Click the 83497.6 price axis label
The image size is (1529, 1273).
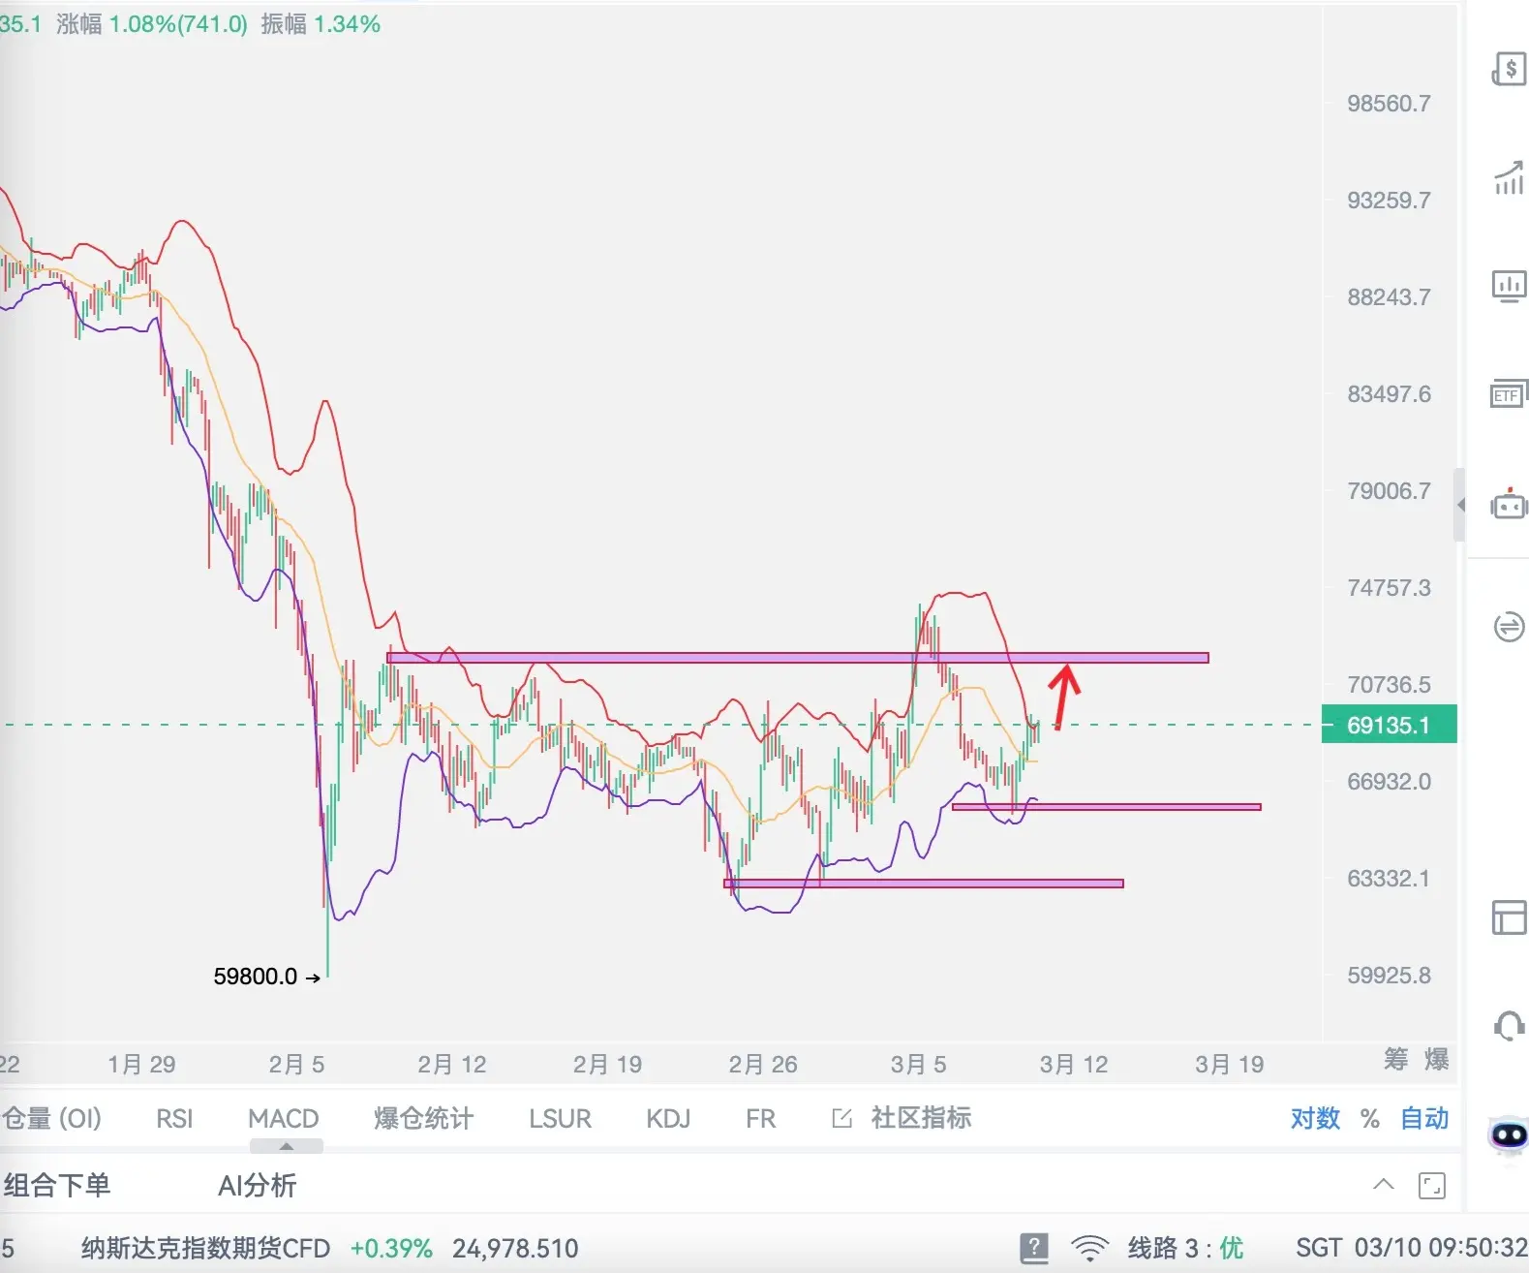point(1389,394)
